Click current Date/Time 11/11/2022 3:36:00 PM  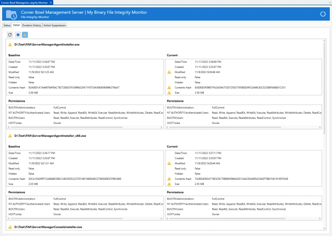pos(208,62)
